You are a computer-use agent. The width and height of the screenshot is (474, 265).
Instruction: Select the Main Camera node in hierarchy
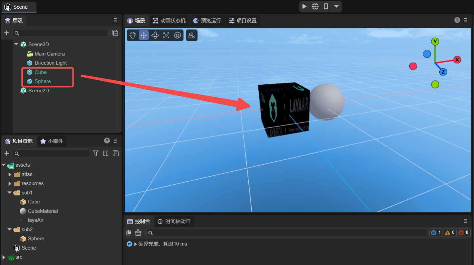point(49,54)
